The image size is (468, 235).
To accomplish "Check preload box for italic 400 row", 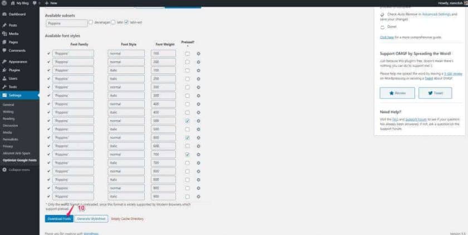I will point(187,112).
